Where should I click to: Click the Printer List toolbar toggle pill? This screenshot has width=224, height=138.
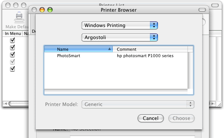click(x=215, y=5)
